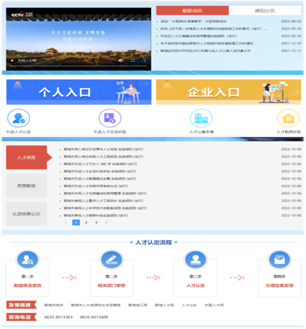This screenshot has height=329, width=306.
Task: Click the 办理结果反馈 step label
Action: pyautogui.click(x=279, y=286)
